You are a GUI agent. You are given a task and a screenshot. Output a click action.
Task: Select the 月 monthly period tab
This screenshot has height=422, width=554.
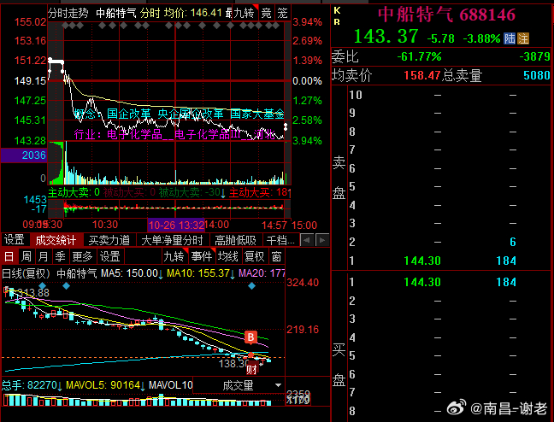point(43,256)
